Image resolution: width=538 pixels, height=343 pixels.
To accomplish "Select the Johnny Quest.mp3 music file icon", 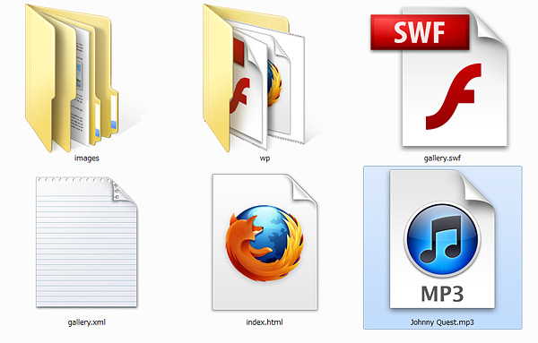I will [442, 239].
